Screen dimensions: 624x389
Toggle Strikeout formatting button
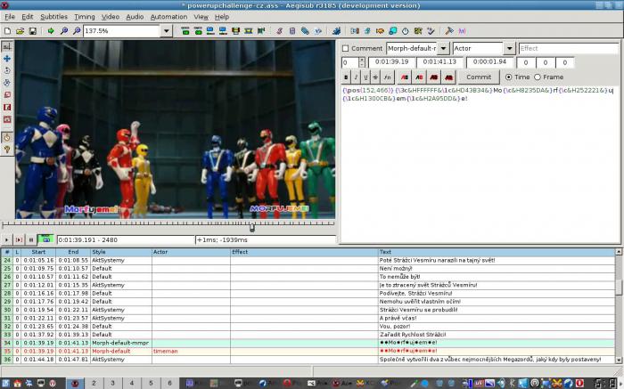tap(375, 77)
